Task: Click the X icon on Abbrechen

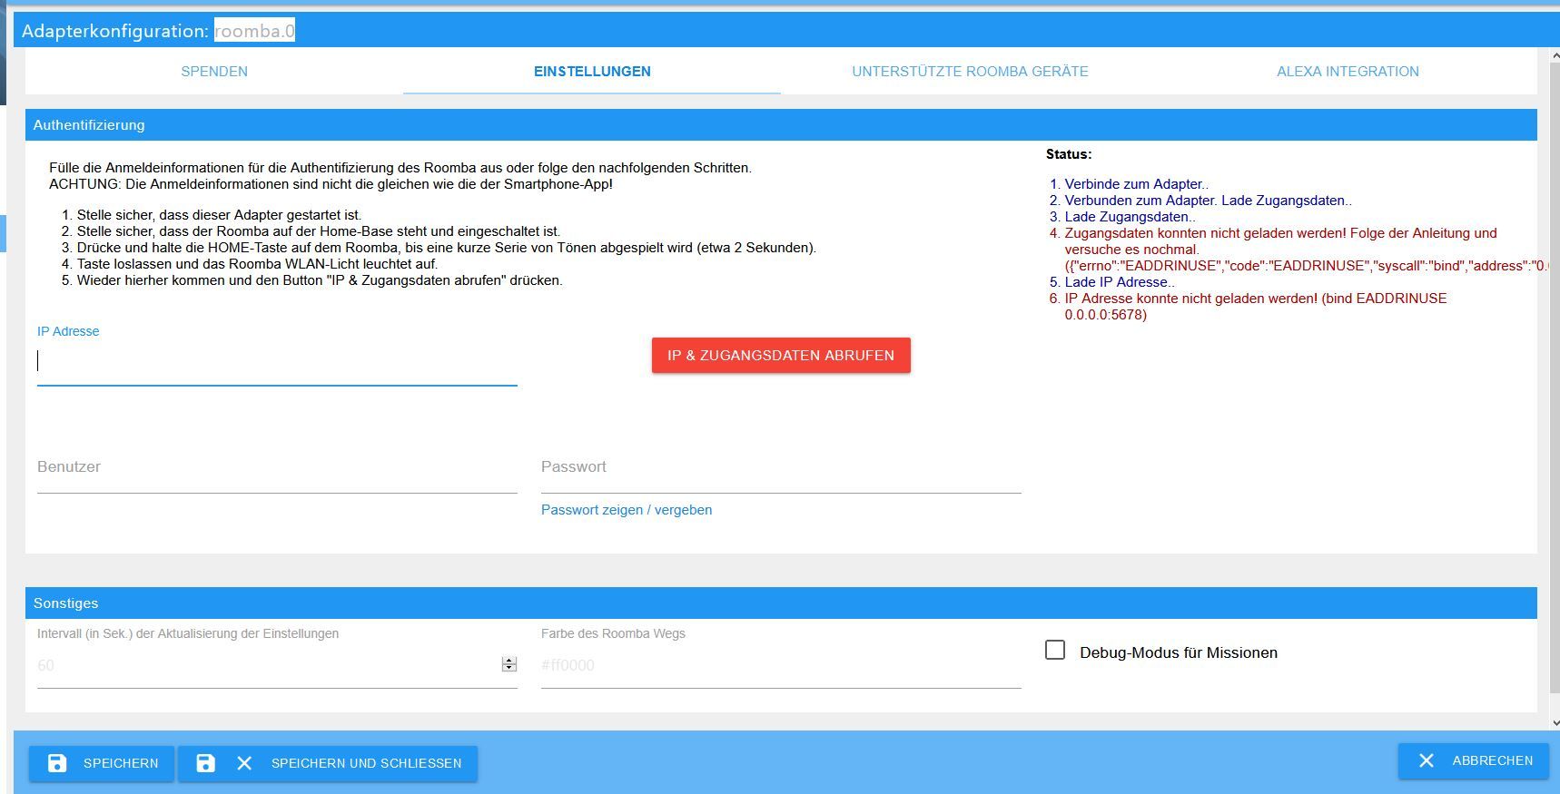Action: coord(1427,760)
